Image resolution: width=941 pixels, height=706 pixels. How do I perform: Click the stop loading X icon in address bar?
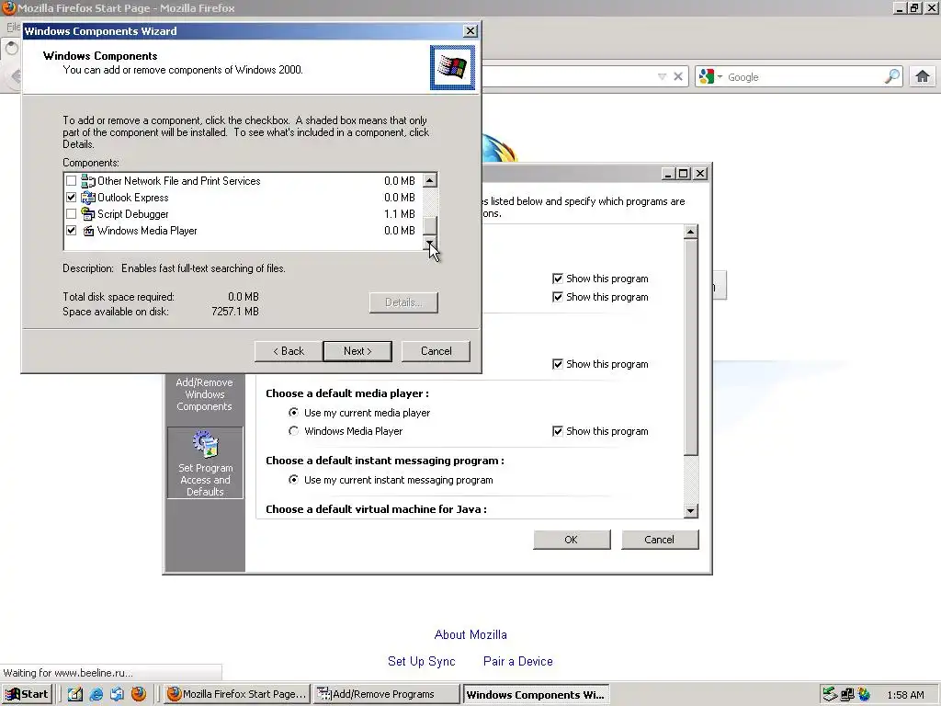(x=677, y=76)
